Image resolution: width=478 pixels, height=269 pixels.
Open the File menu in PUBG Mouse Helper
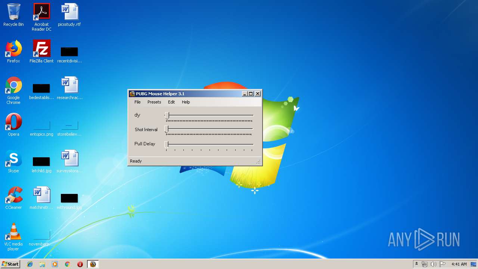coord(137,102)
